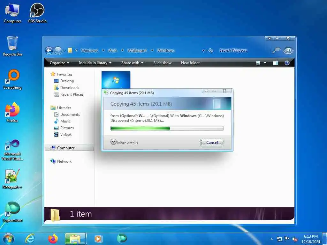This screenshot has width=327, height=245.
Task: Click the search magnifier icon
Action: coord(276,50)
